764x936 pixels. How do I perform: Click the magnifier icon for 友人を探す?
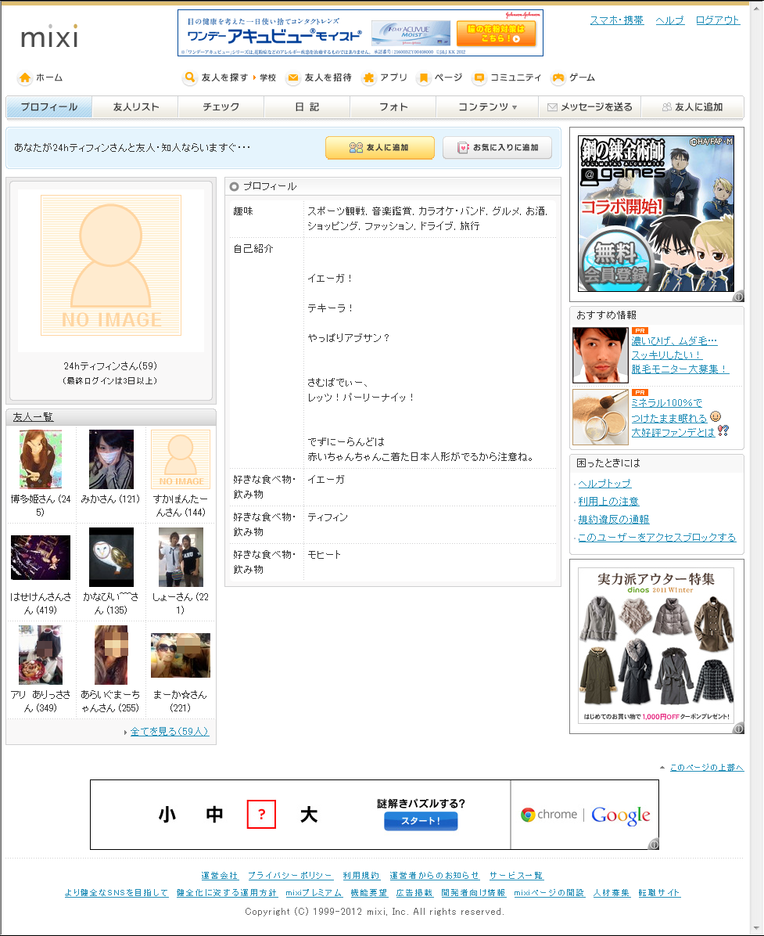(x=190, y=77)
